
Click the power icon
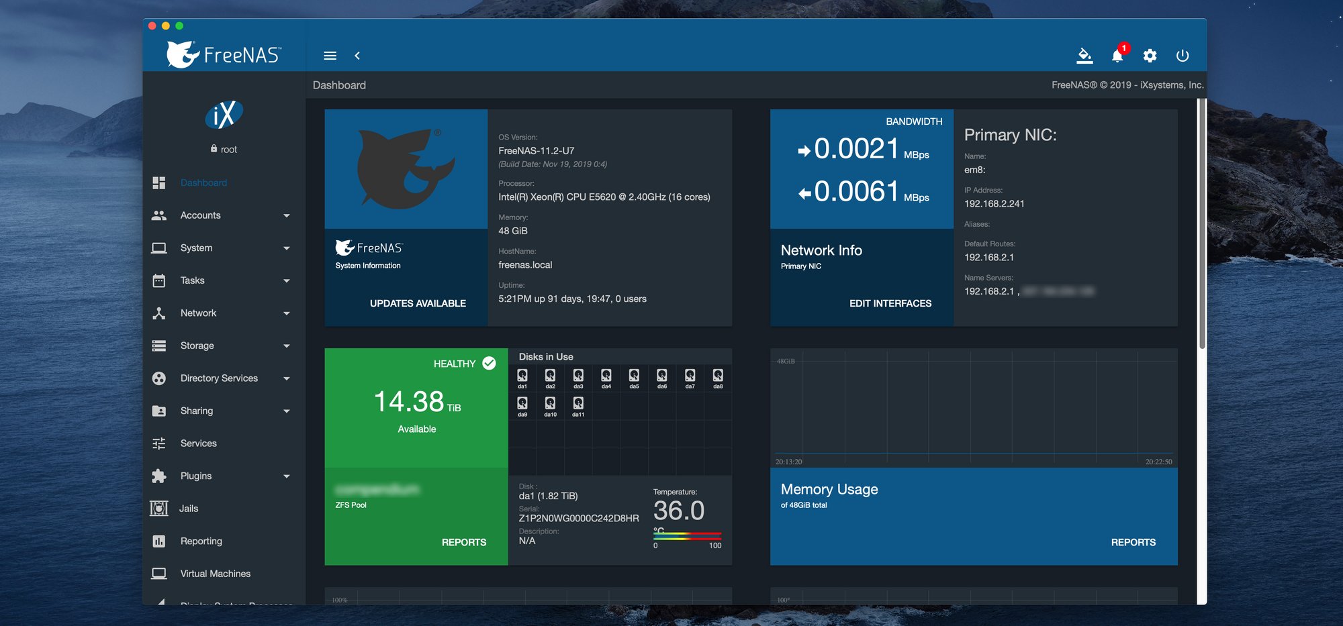click(x=1183, y=56)
